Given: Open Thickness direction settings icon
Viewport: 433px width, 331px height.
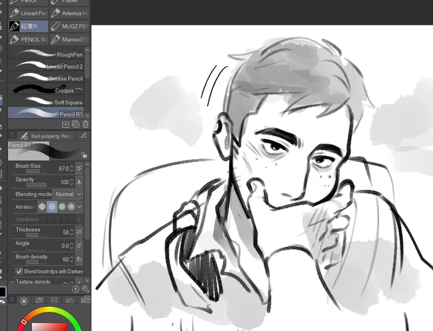Looking at the screenshot, I should (x=79, y=232).
